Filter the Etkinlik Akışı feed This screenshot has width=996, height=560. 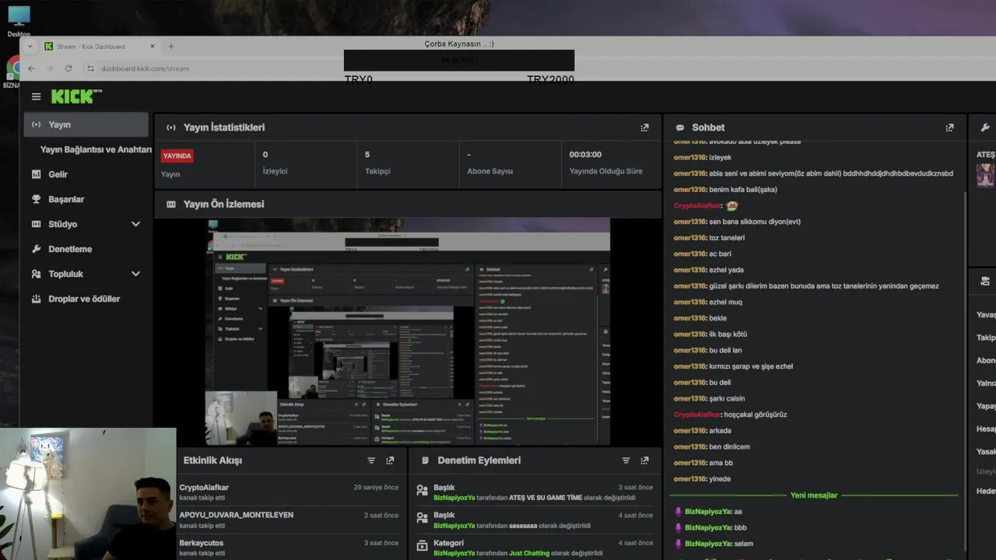click(371, 460)
